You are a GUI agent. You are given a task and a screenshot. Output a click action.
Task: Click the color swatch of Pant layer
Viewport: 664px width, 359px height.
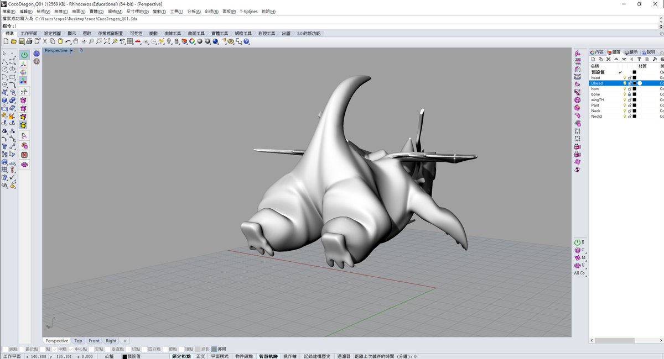[x=635, y=105]
